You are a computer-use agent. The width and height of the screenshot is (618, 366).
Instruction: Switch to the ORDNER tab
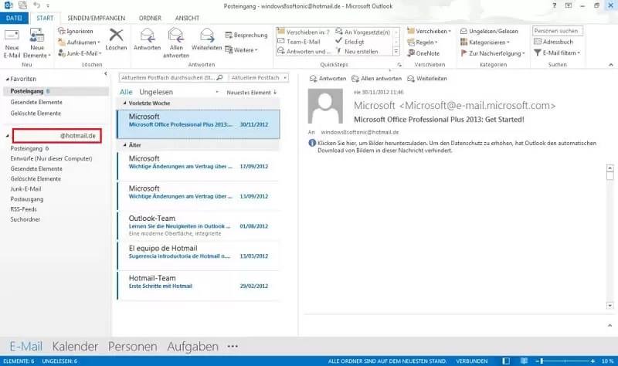[150, 18]
